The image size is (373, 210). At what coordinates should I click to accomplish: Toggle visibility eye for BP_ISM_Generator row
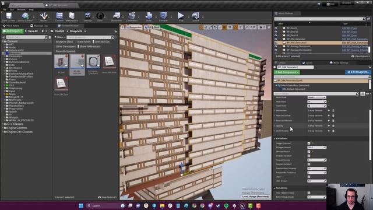276,39
